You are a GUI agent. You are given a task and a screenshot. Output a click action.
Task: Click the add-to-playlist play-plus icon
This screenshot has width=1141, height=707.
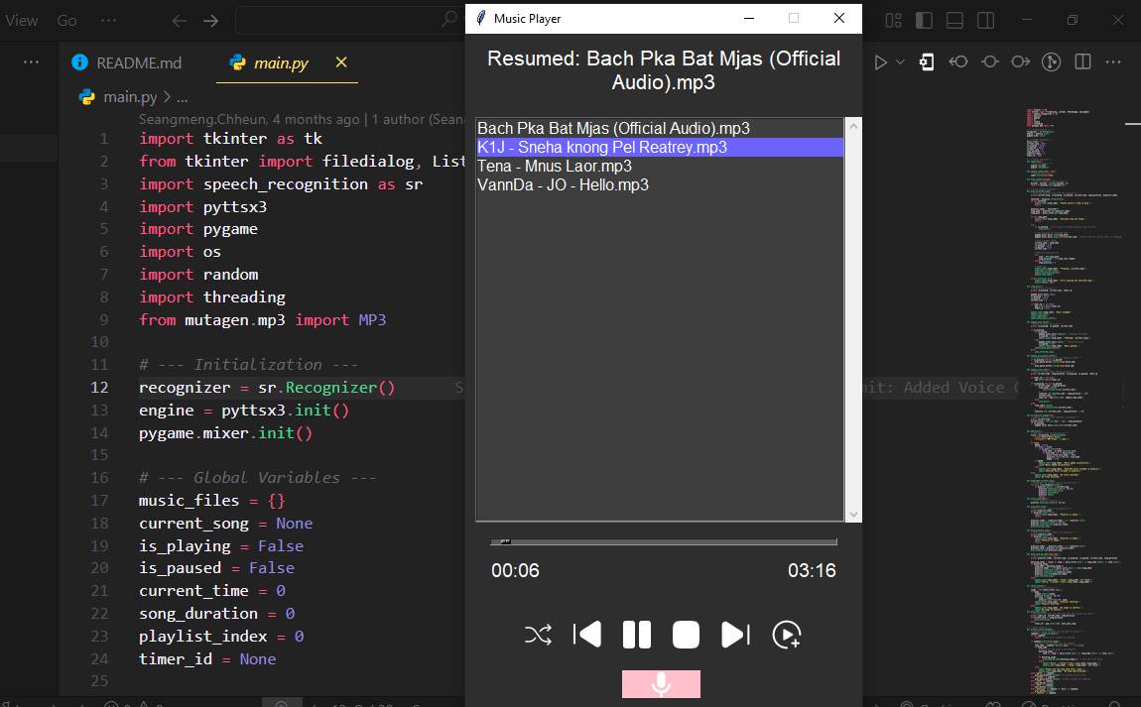[786, 635]
